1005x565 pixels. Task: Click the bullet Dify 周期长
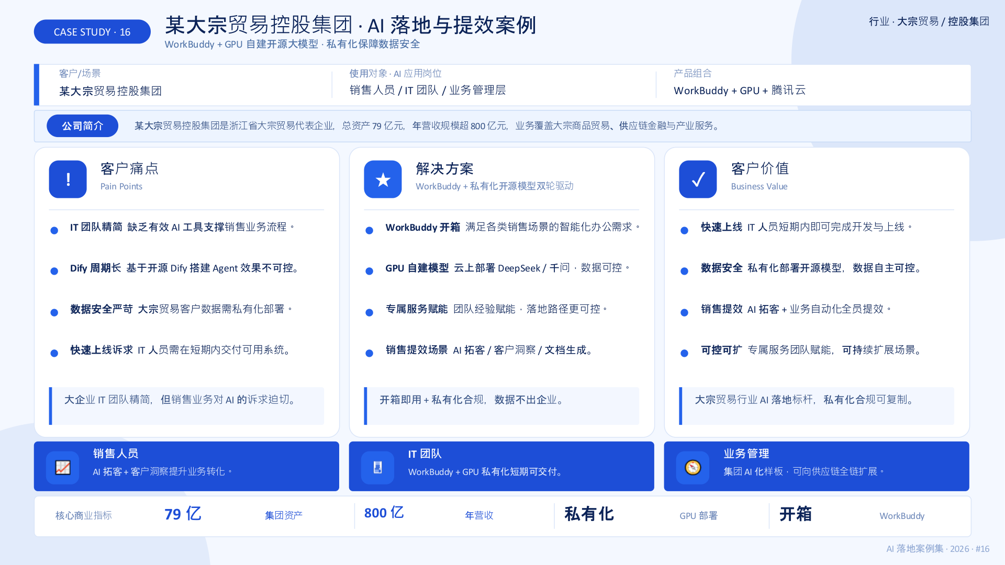185,268
